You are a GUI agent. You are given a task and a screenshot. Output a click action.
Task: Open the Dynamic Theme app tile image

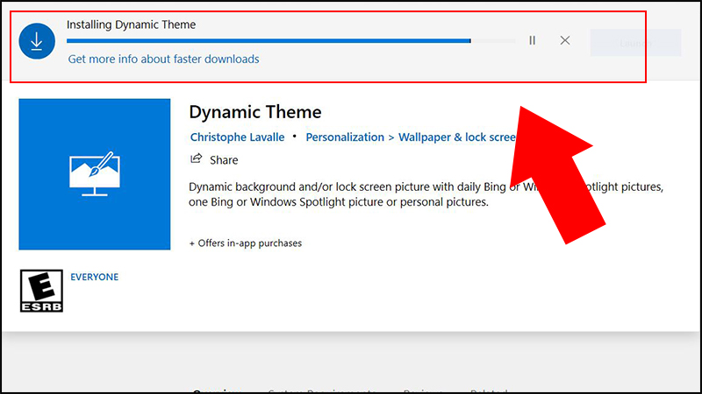click(x=95, y=174)
